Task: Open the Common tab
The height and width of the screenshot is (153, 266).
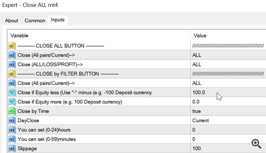Action: [35, 21]
